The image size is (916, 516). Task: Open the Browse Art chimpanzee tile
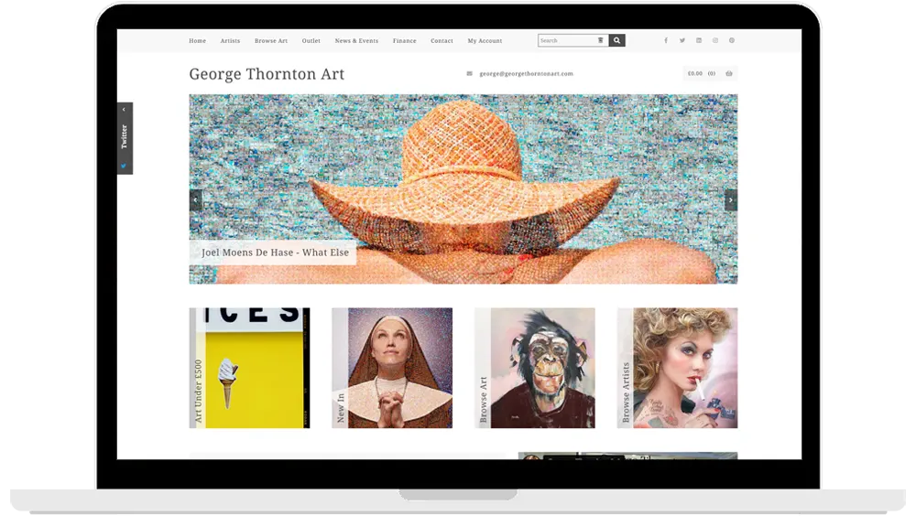click(x=535, y=369)
